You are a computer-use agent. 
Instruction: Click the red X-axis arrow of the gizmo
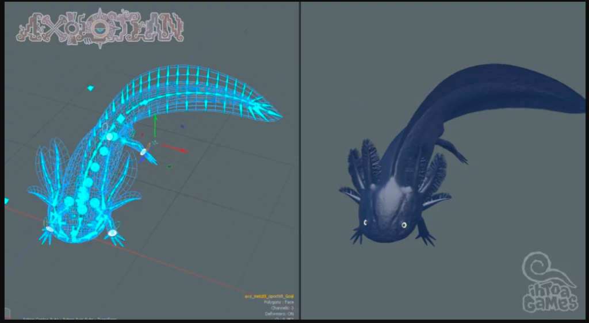click(182, 150)
